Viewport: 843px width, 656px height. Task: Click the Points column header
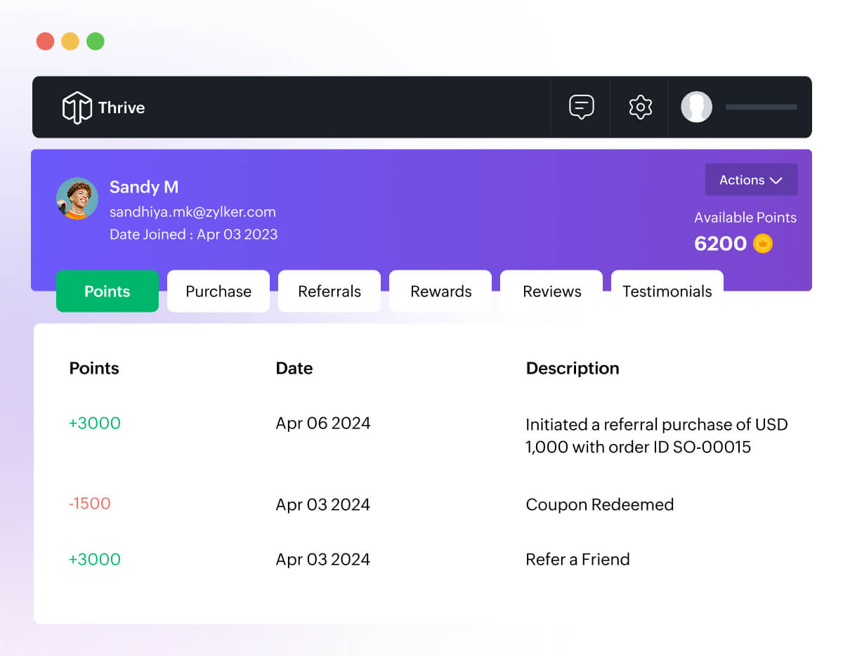[x=94, y=369]
